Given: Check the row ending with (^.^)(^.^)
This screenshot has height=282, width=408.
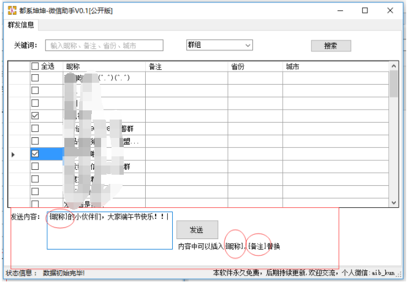Looking at the screenshot, I should (35, 78).
